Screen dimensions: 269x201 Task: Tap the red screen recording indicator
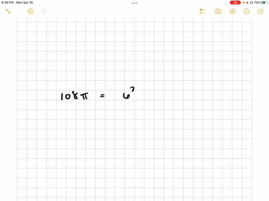click(235, 2)
